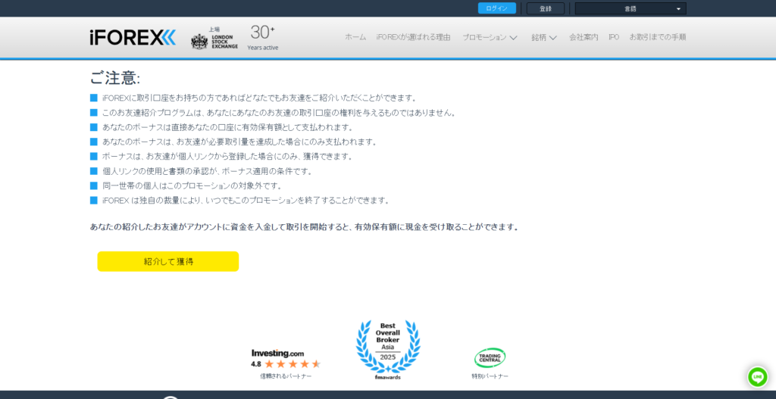Viewport: 776px width, 399px height.
Task: Click the line starting 個人リンクの使用と書類の承認
Action: coord(208,172)
